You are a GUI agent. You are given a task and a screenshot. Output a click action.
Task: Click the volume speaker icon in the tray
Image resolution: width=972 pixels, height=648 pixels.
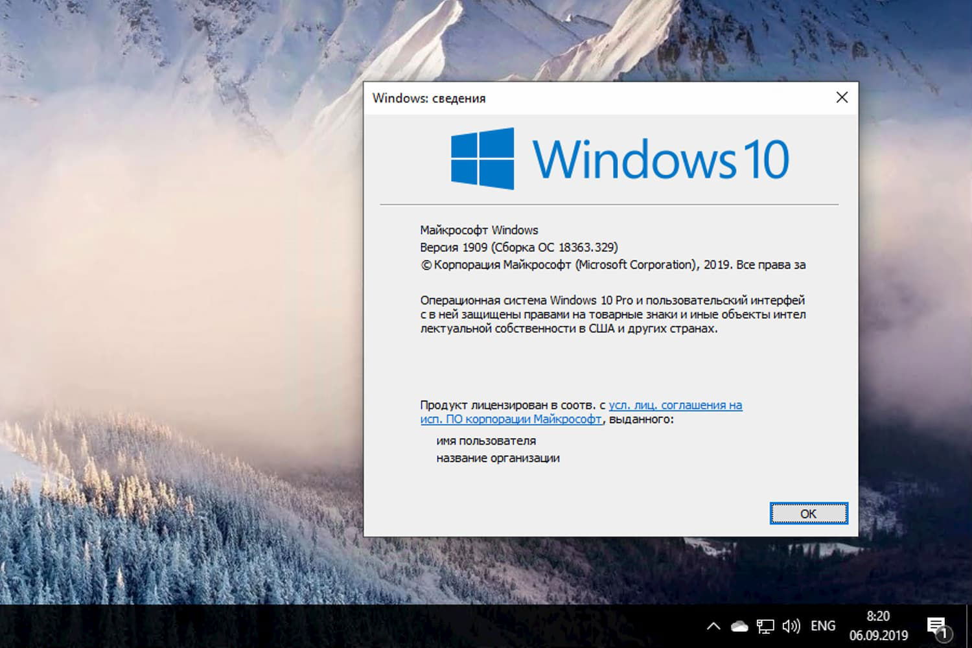click(x=791, y=626)
